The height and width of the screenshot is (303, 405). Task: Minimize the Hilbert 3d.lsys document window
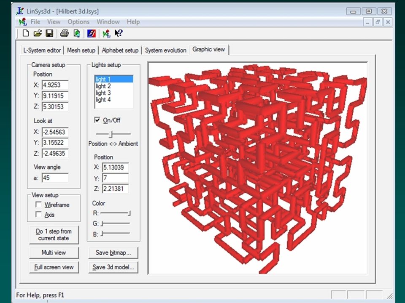click(367, 22)
